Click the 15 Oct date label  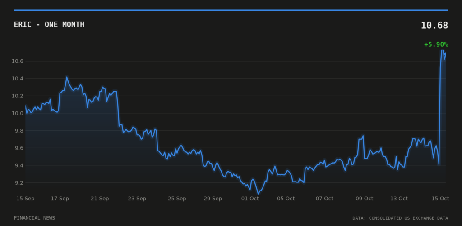[440, 199]
